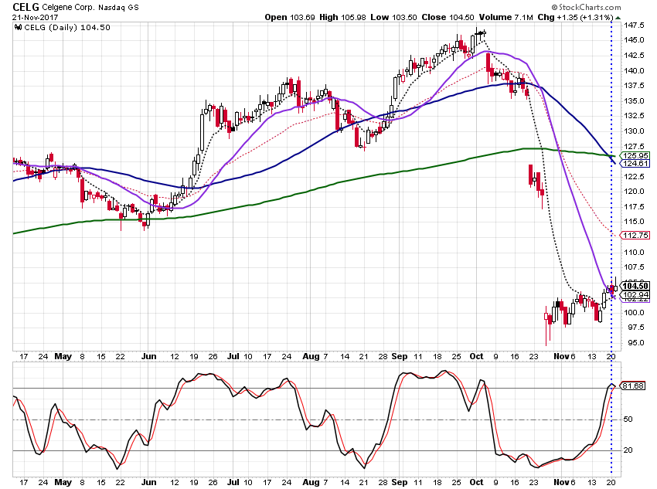Click the Aug label on the stochastic panel date axis
Image resolution: width=657 pixels, height=489 pixels.
click(x=311, y=482)
